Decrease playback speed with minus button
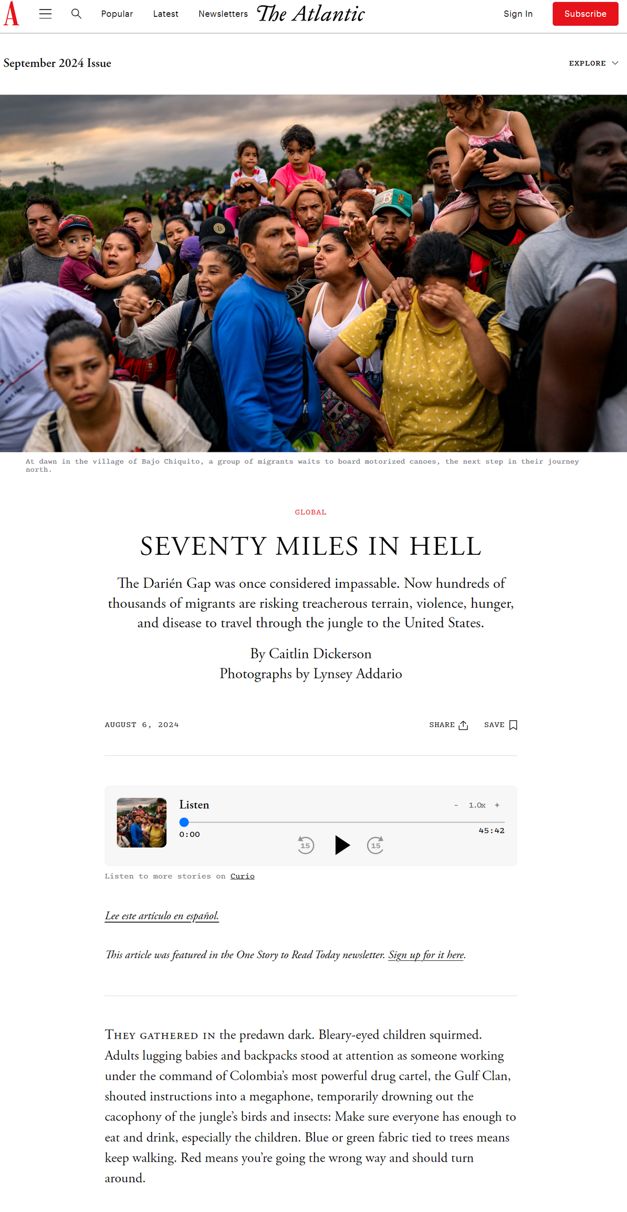This screenshot has width=627, height=1212. tap(456, 805)
